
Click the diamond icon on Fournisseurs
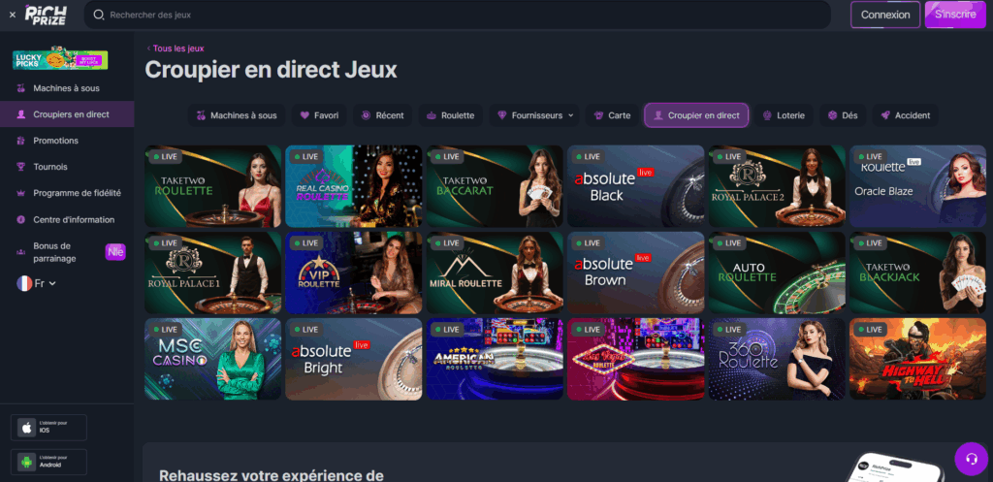click(x=502, y=115)
